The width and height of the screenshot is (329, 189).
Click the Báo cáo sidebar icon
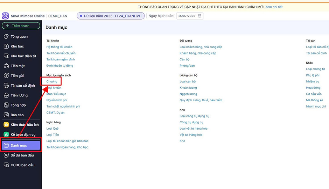6,115
